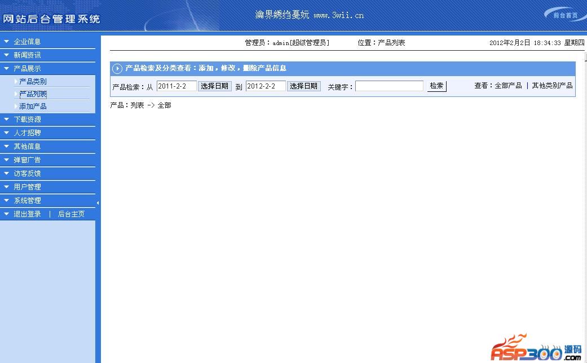Click the 位置：产品列表 breadcrumb text
The width and height of the screenshot is (587, 363).
click(x=381, y=43)
